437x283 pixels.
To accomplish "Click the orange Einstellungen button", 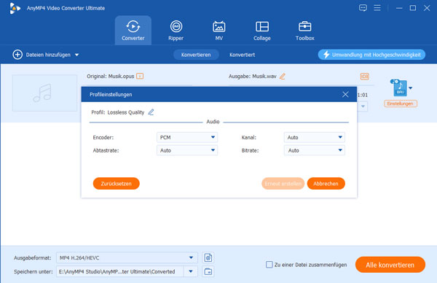I will pyautogui.click(x=400, y=104).
